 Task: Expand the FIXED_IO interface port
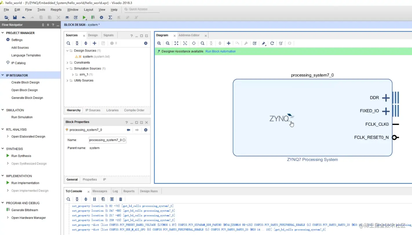386,111
